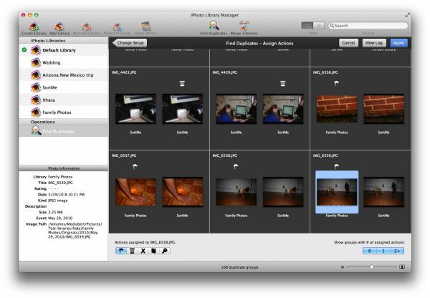This screenshot has width=430, height=298.
Task: Toggle the X action button
Action: click(x=143, y=251)
